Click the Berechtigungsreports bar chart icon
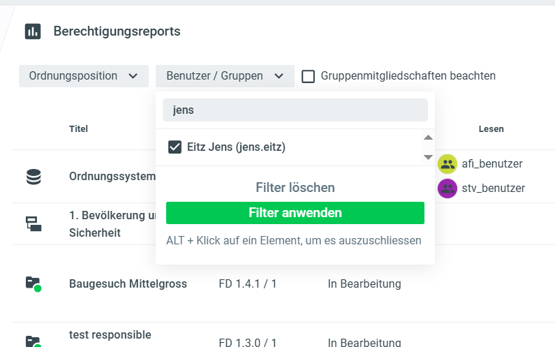 pyautogui.click(x=33, y=31)
